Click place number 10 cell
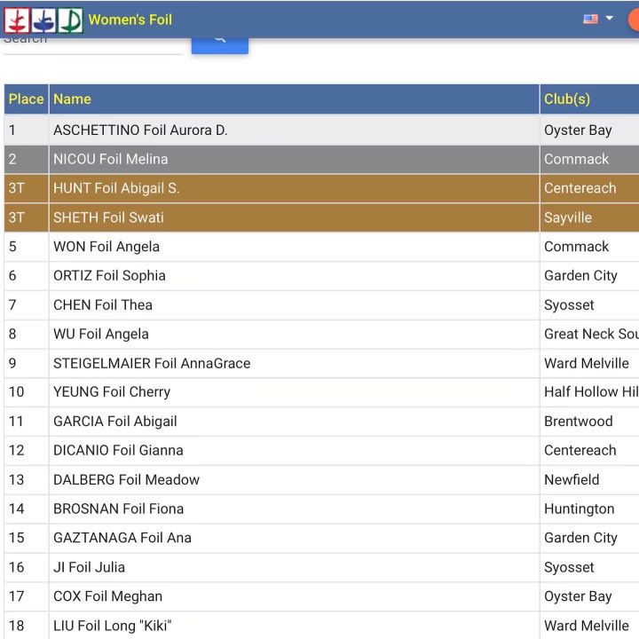The width and height of the screenshot is (639, 639). (x=26, y=391)
